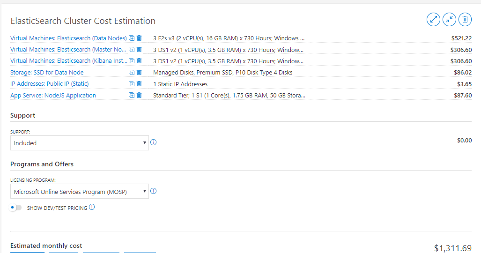Delete the Elasticsearch Kibana Instance row
Screen dimensions: 481x253
point(139,60)
